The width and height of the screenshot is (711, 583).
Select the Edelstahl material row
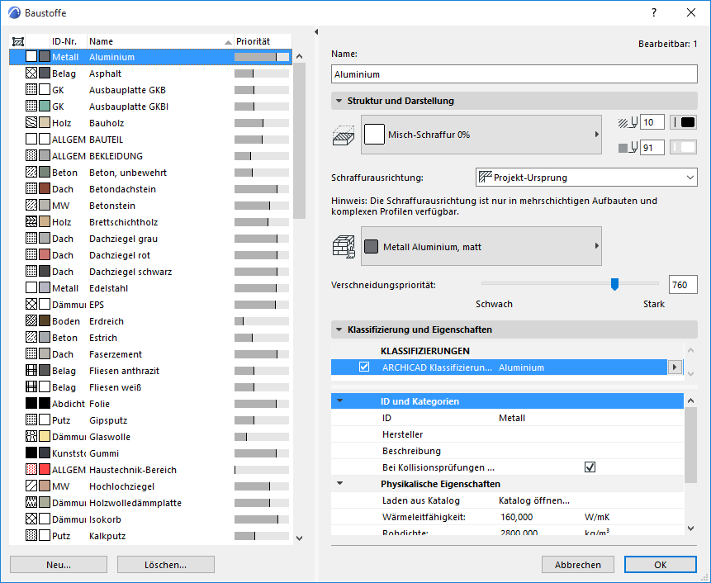[x=150, y=288]
